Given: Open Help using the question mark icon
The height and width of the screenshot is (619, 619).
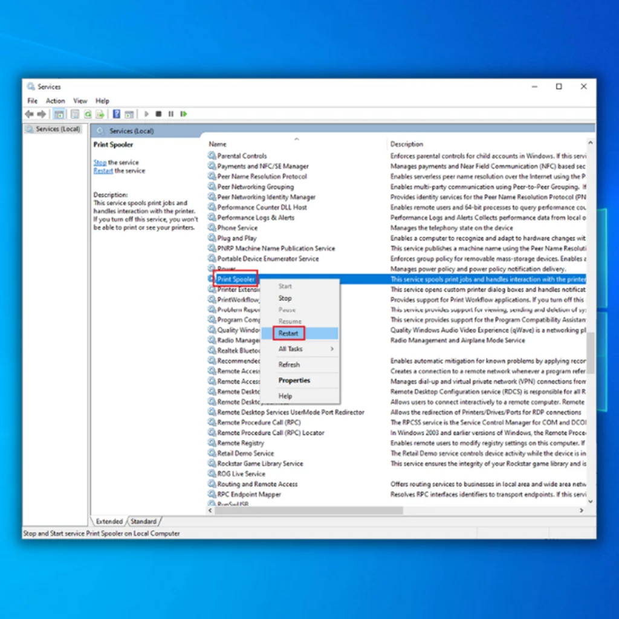Looking at the screenshot, I should [x=117, y=114].
